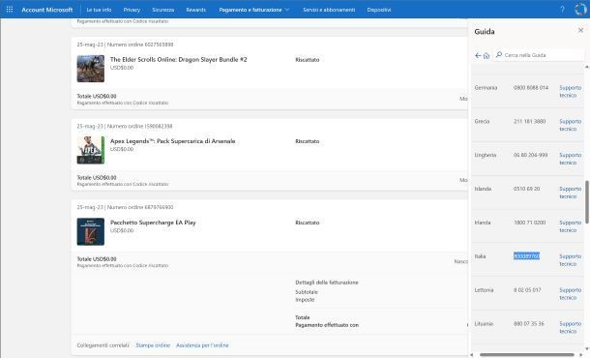The width and height of the screenshot is (590, 358).
Task: Open Pacchetto Supercharge EA Play thumbnail
Action: (x=91, y=231)
